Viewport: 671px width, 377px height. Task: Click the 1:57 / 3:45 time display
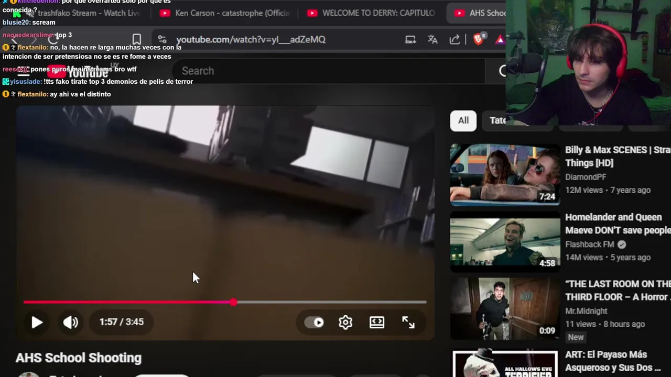coord(122,322)
